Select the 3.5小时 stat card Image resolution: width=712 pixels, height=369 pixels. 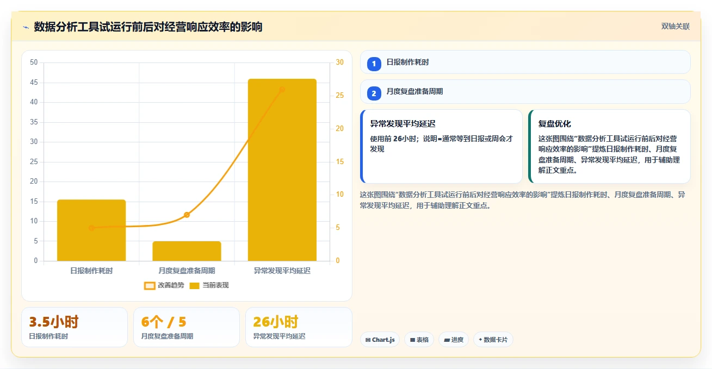75,327
